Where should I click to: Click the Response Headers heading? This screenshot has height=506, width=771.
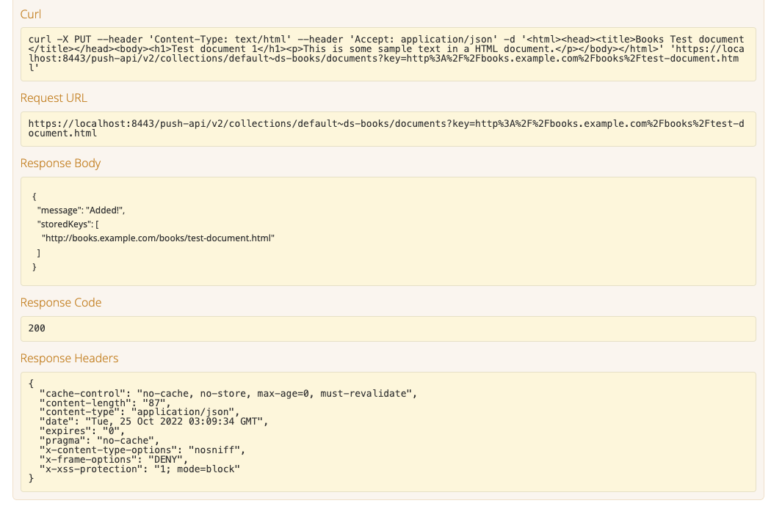69,358
